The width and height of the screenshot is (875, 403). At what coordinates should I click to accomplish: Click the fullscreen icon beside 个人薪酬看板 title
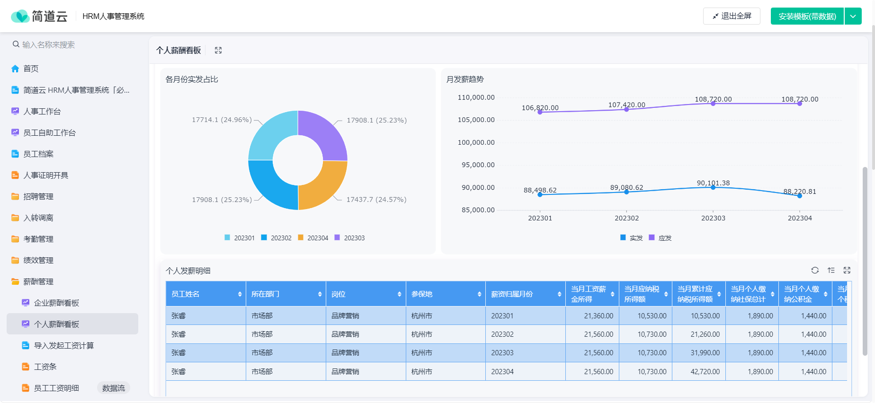(x=218, y=50)
